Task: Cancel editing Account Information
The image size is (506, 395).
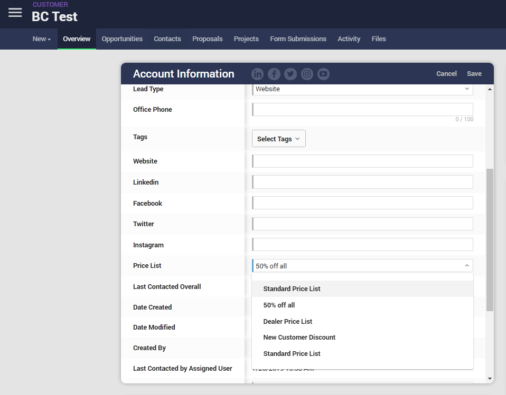Action: [446, 74]
